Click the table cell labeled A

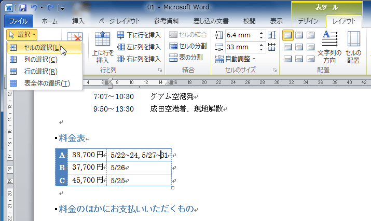pos(62,155)
